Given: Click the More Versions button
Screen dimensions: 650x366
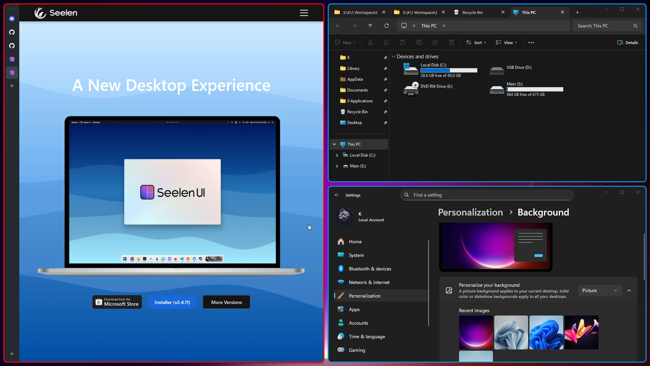Looking at the screenshot, I should 226,302.
